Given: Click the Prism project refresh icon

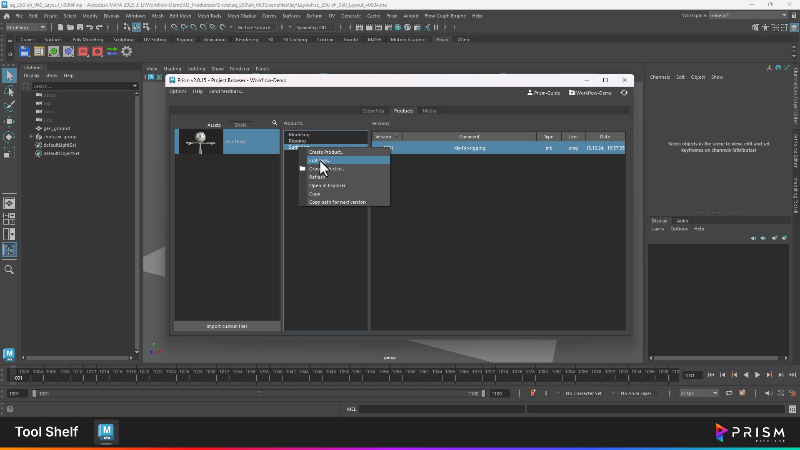Looking at the screenshot, I should pos(624,92).
